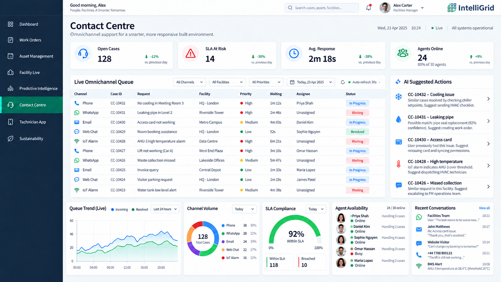
Task: Open the All Channels dropdown
Action: (189, 82)
